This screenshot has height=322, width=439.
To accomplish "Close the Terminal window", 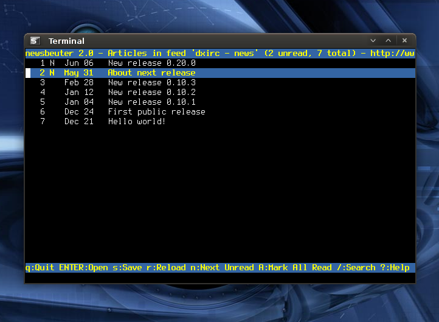I will (404, 41).
